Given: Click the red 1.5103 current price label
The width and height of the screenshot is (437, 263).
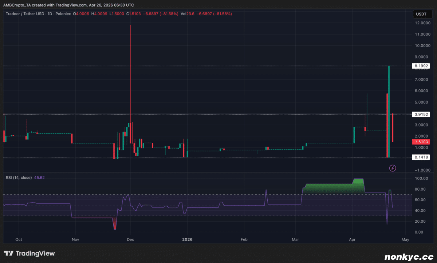Looking at the screenshot, I should [421, 142].
